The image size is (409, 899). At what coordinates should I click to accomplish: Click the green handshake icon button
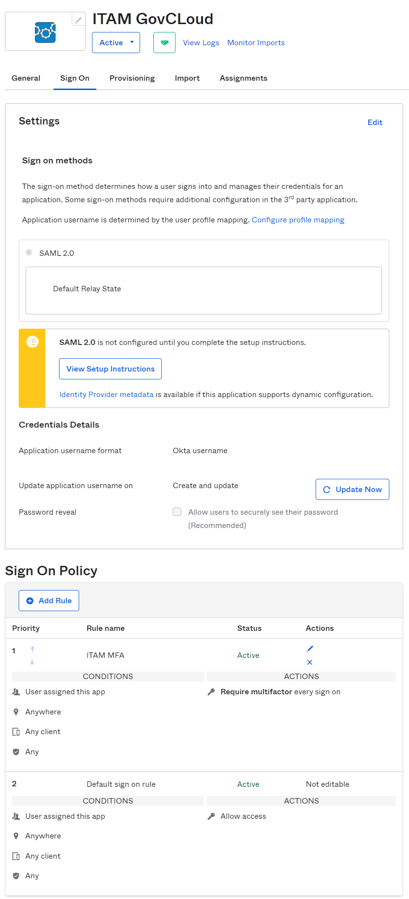point(164,43)
